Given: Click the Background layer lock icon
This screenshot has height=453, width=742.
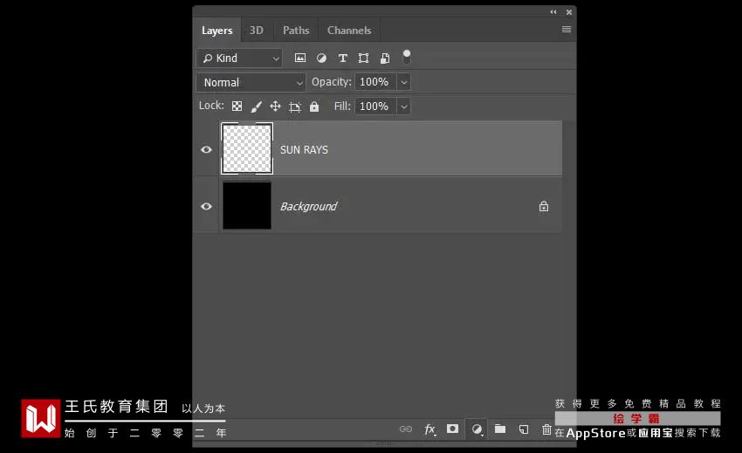Looking at the screenshot, I should (x=544, y=206).
